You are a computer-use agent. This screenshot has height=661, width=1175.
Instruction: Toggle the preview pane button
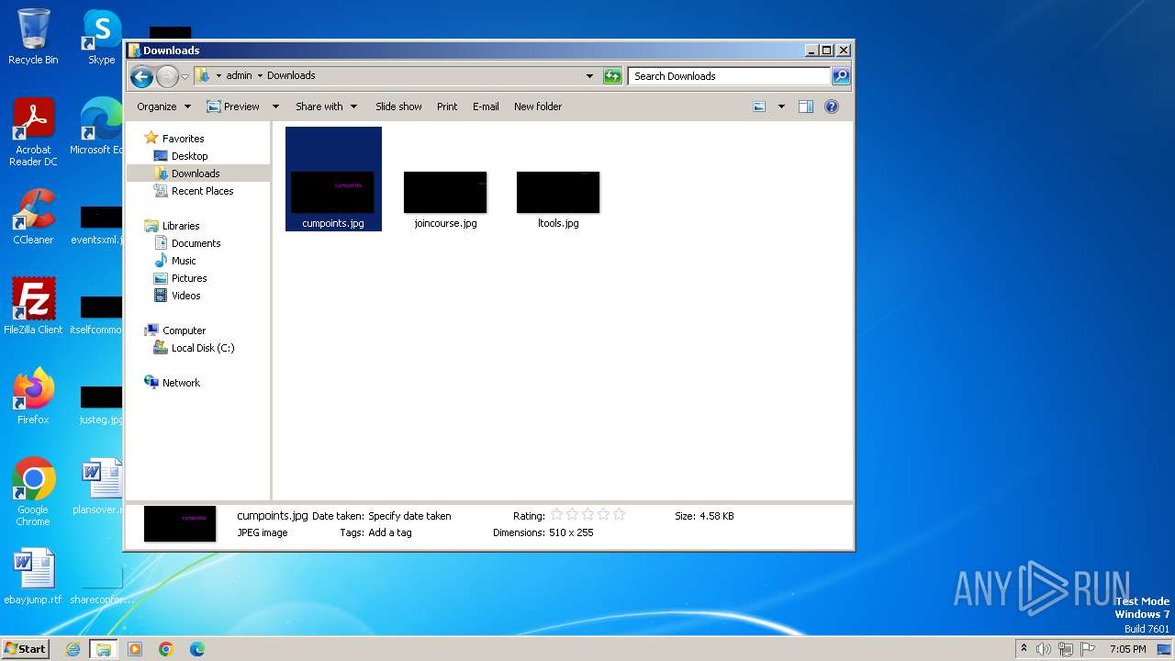(805, 106)
